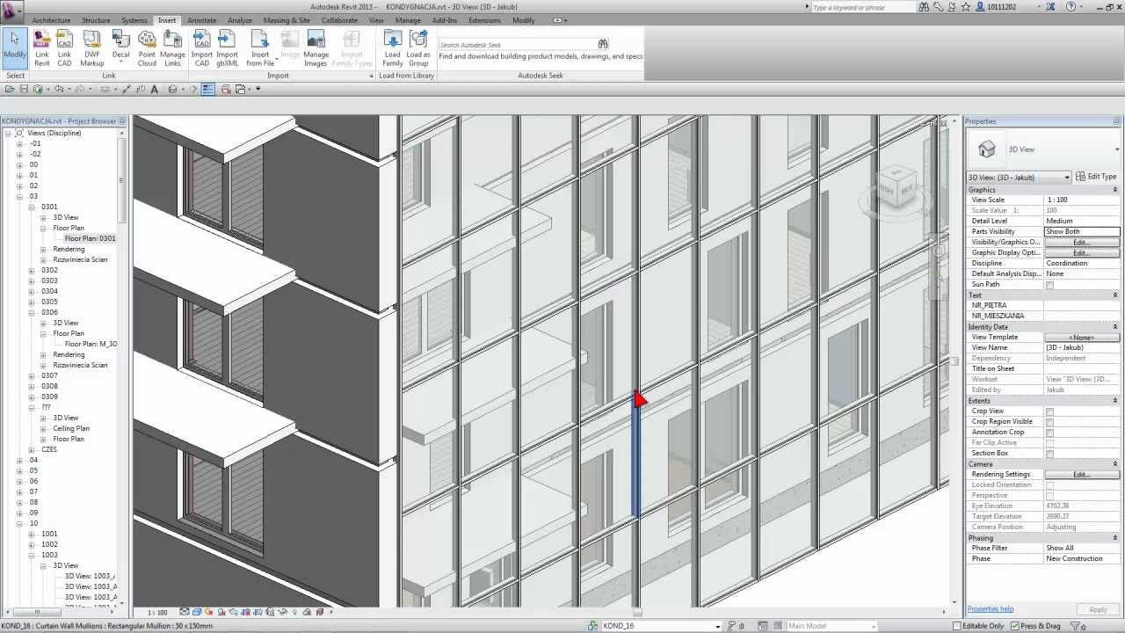Enable the Annotation Crop checkbox

coord(1049,433)
